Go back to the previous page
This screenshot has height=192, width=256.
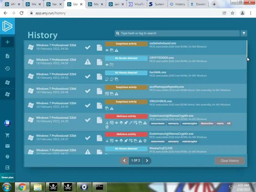point(5,13)
